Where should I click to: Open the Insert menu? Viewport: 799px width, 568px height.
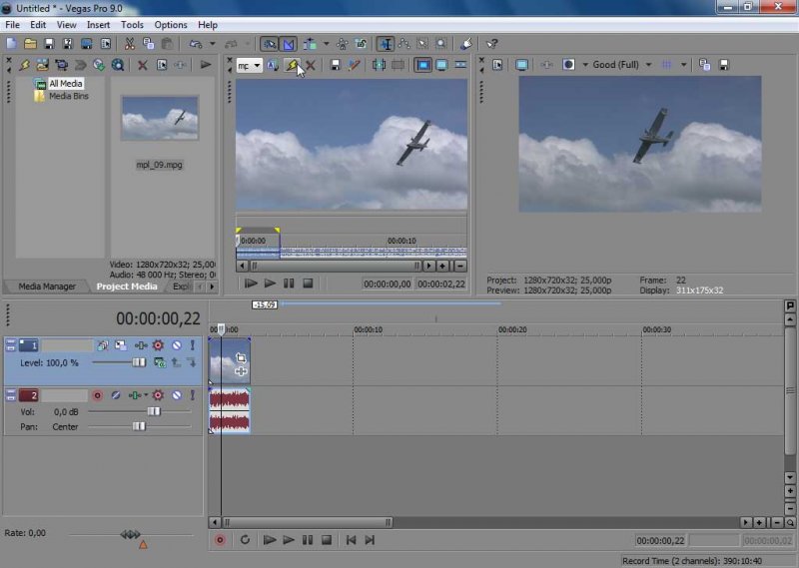[98, 24]
